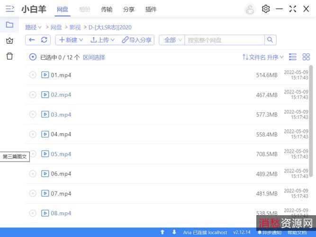Refresh the file list

coord(44,40)
